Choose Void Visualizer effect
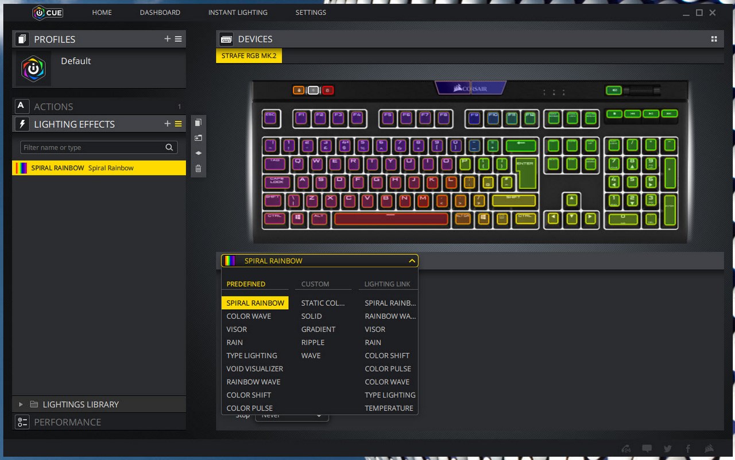Viewport: 735px width, 460px height. pyautogui.click(x=255, y=369)
